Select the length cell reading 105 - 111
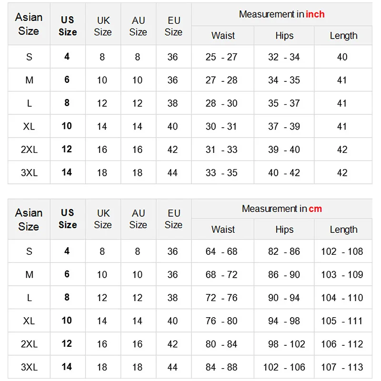 pyautogui.click(x=342, y=321)
